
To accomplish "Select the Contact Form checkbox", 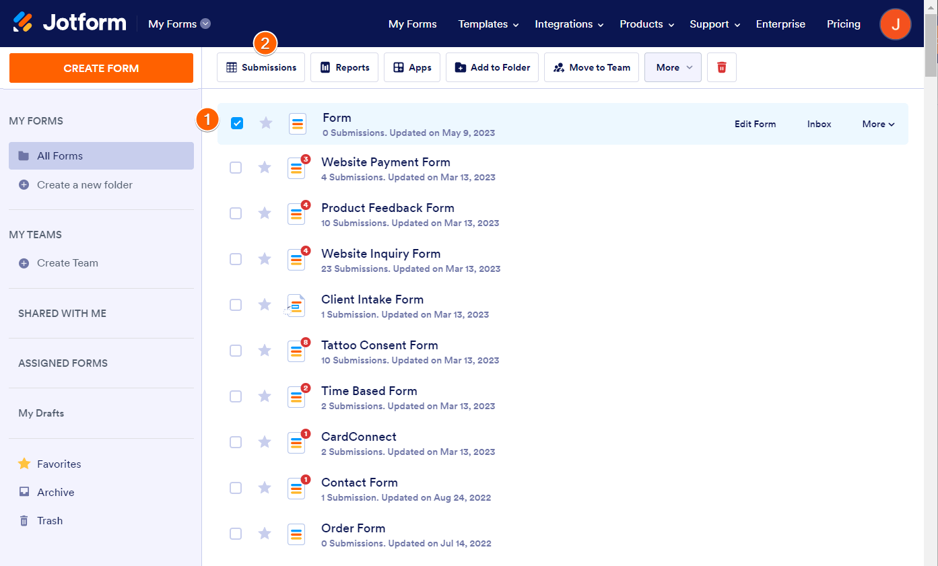I will click(236, 488).
